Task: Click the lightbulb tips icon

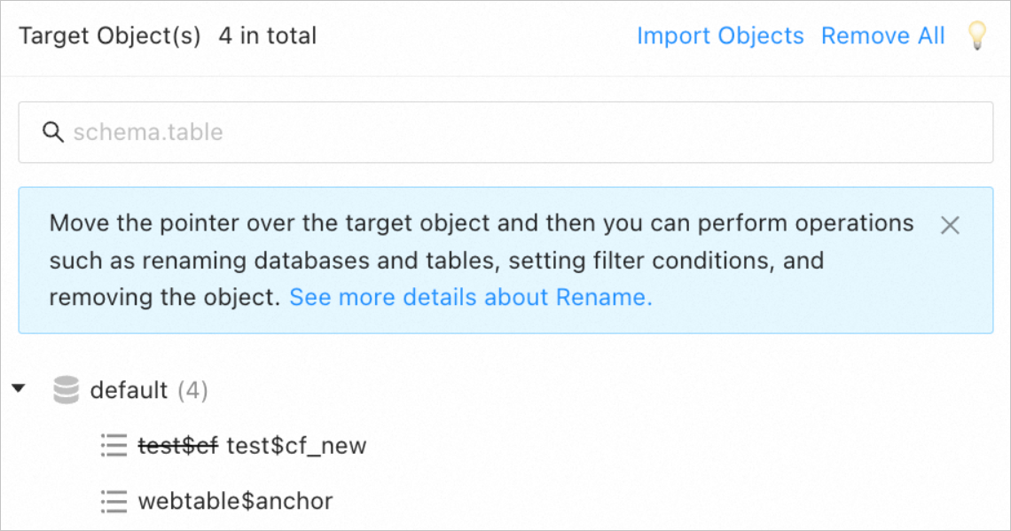Action: point(976,36)
